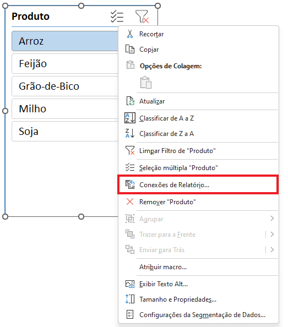Click the multi-select icon in slicer header
288x327 pixels.
tap(117, 17)
